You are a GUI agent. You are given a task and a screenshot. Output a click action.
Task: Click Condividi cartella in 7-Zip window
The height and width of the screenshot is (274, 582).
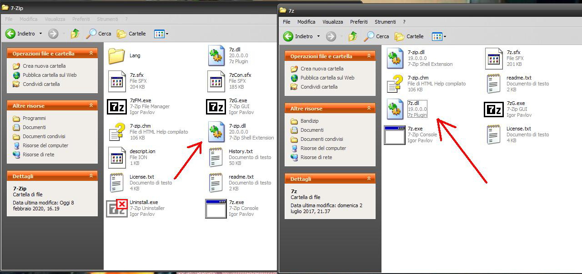point(36,84)
